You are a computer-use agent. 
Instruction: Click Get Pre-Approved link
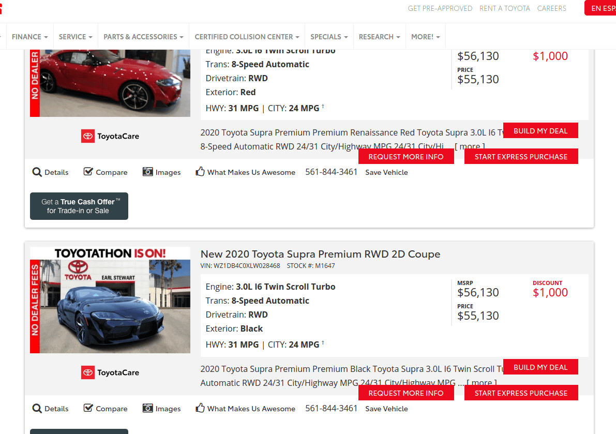[440, 8]
